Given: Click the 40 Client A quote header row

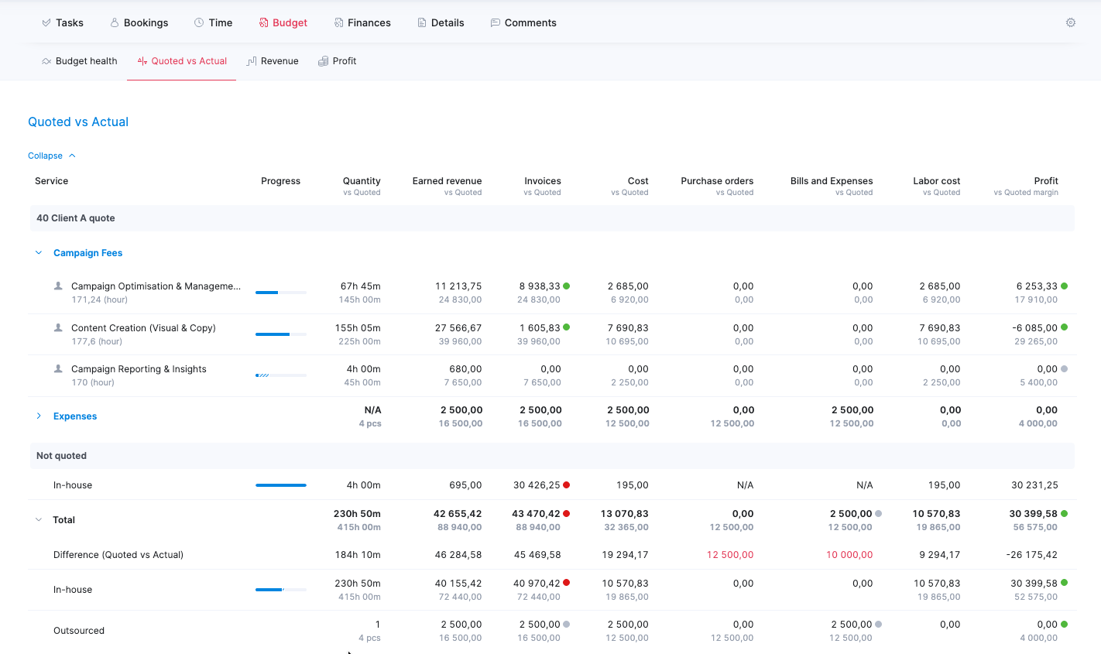Looking at the screenshot, I should (x=551, y=218).
